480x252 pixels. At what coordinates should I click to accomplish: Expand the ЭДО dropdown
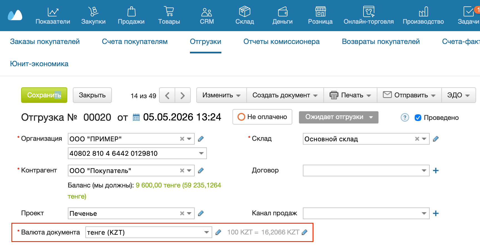(459, 95)
